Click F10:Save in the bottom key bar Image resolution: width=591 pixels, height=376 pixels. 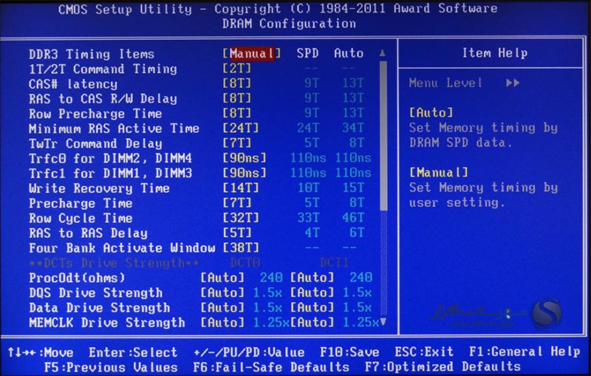pyautogui.click(x=349, y=352)
